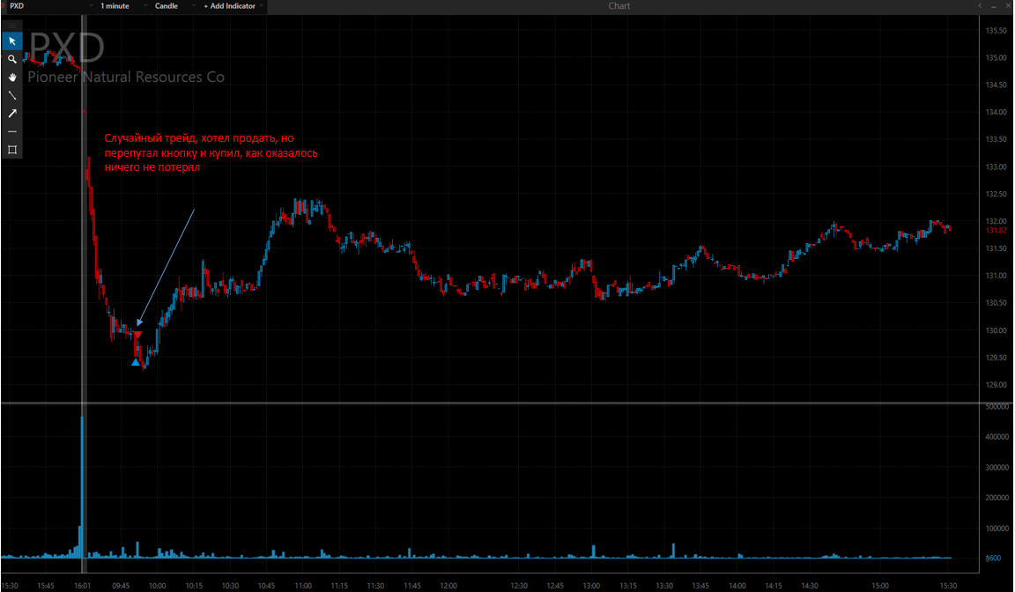The image size is (1015, 592).
Task: Click the 15:00 time axis label
Action: coord(879,586)
